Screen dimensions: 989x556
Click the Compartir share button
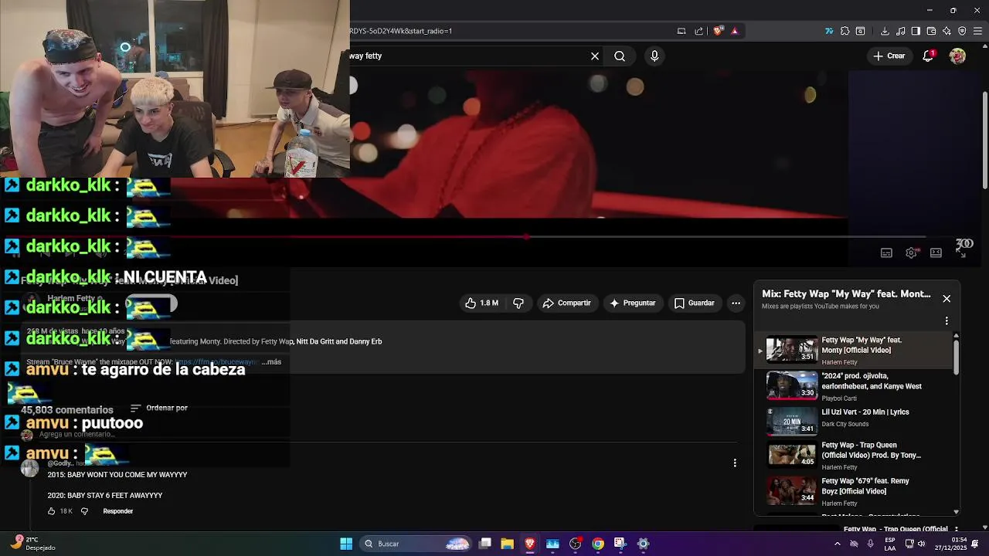tap(566, 303)
